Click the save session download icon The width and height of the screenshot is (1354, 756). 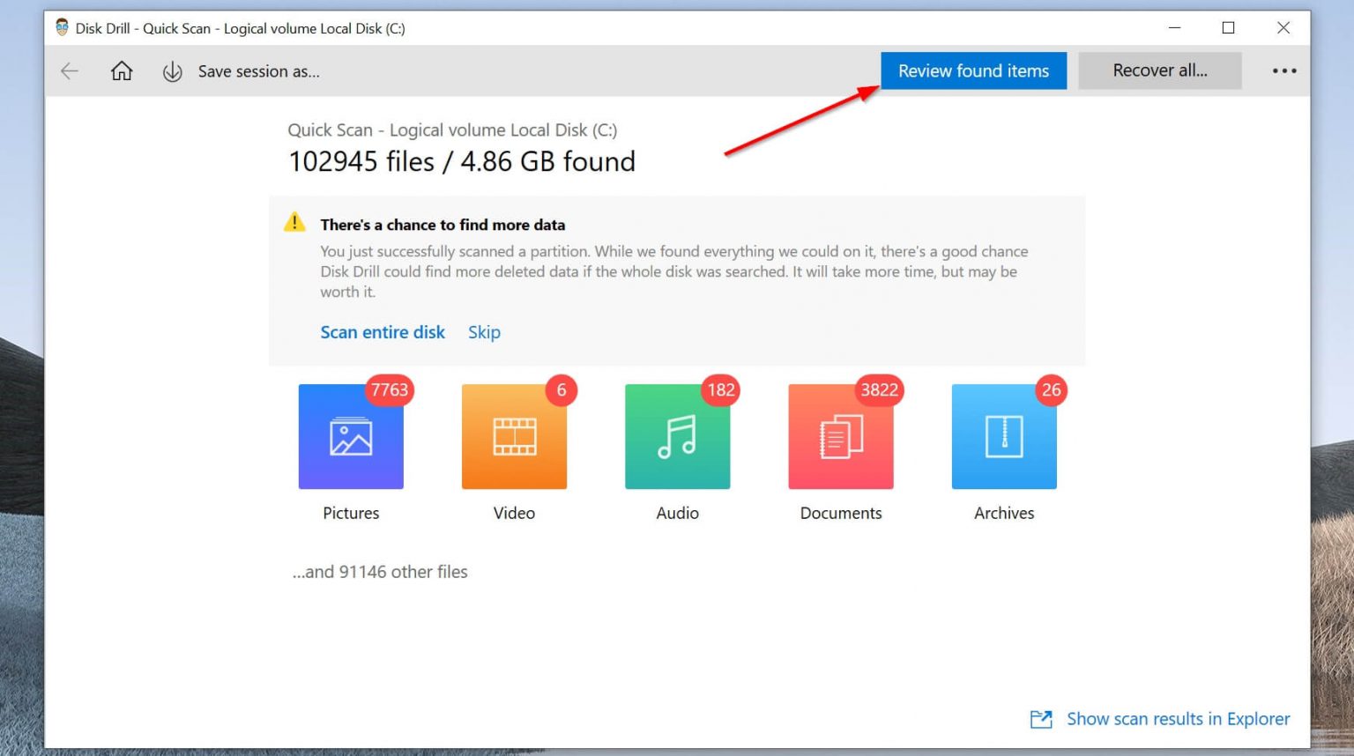point(173,70)
